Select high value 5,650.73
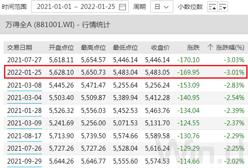 point(93,72)
